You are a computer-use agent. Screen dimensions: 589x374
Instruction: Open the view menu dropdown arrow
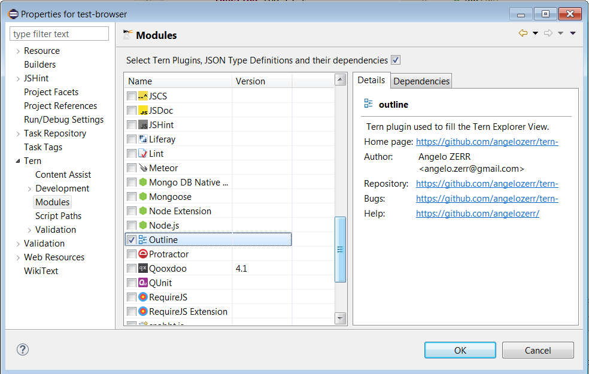click(573, 34)
